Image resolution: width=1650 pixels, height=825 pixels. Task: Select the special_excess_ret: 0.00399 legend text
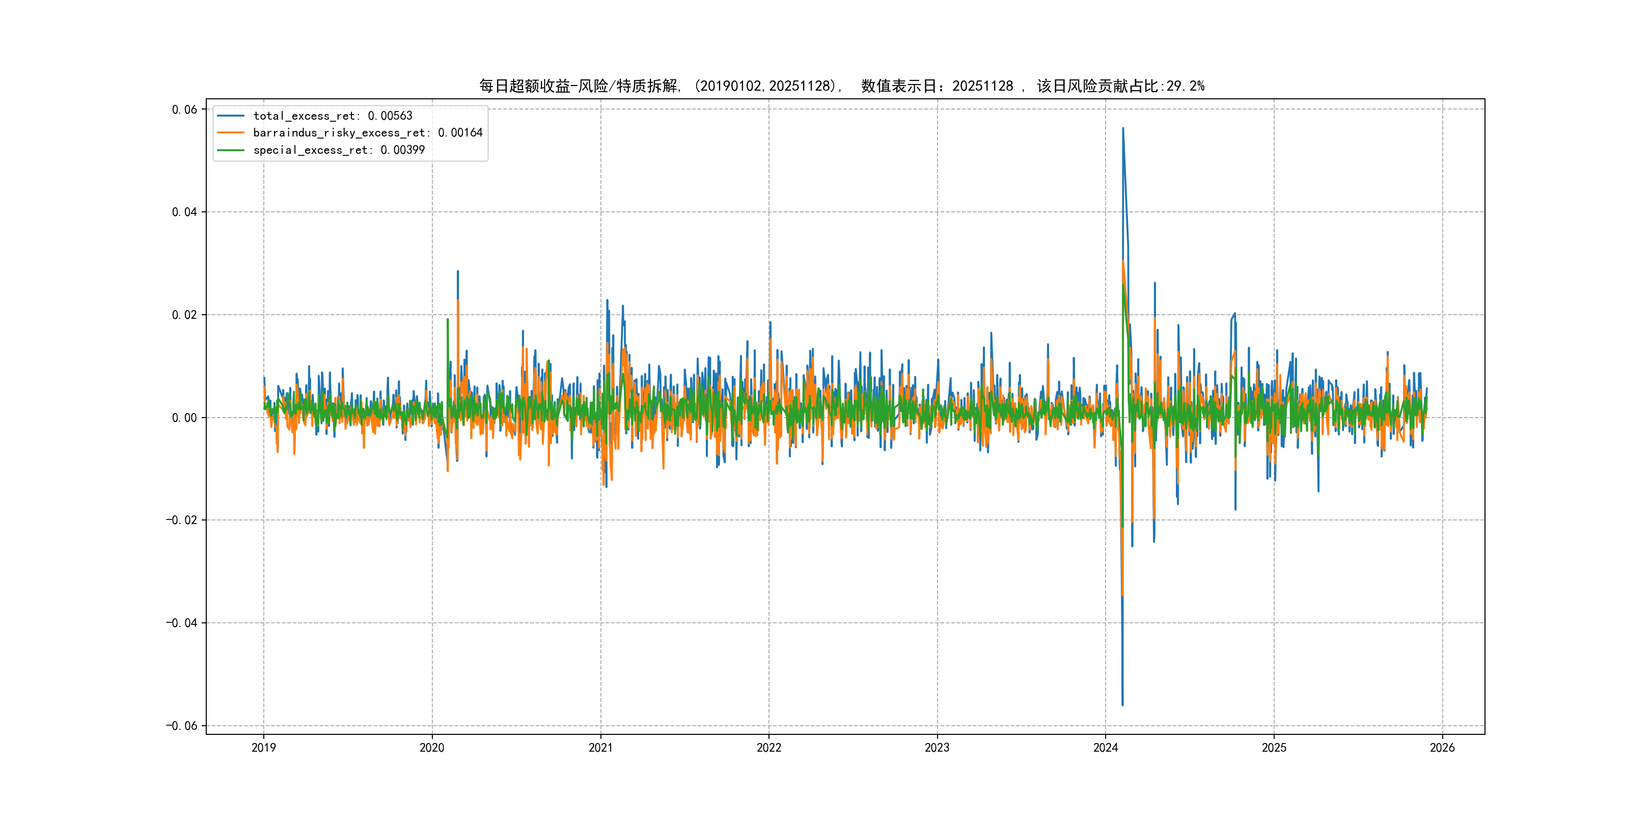tap(339, 150)
